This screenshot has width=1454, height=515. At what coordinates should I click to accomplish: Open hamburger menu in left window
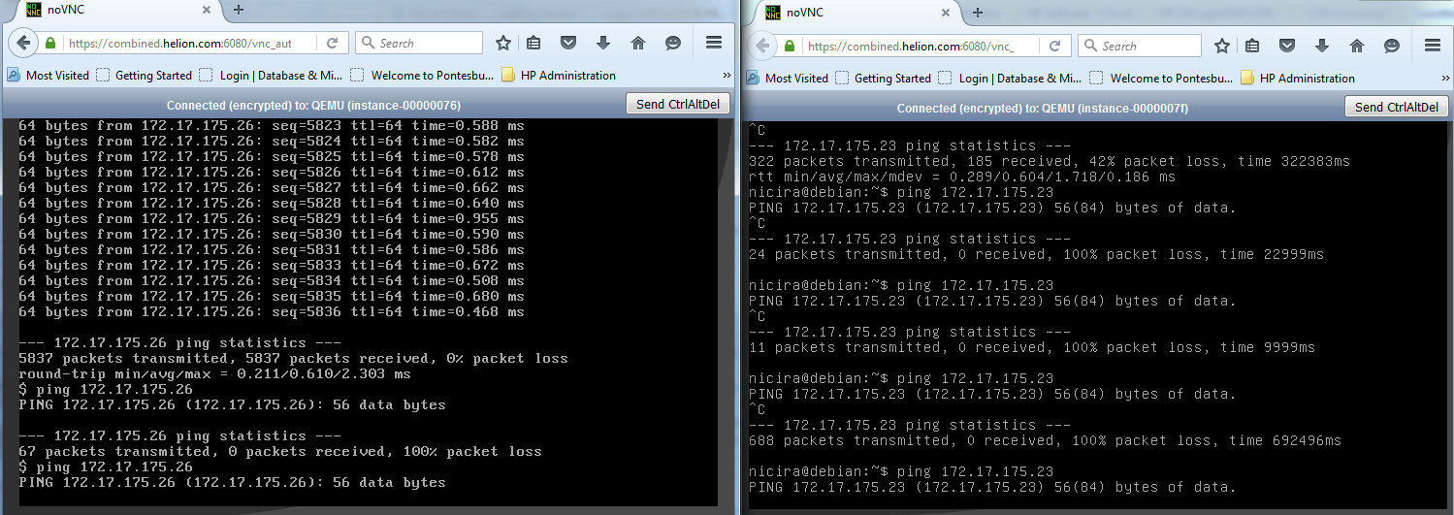click(x=713, y=43)
